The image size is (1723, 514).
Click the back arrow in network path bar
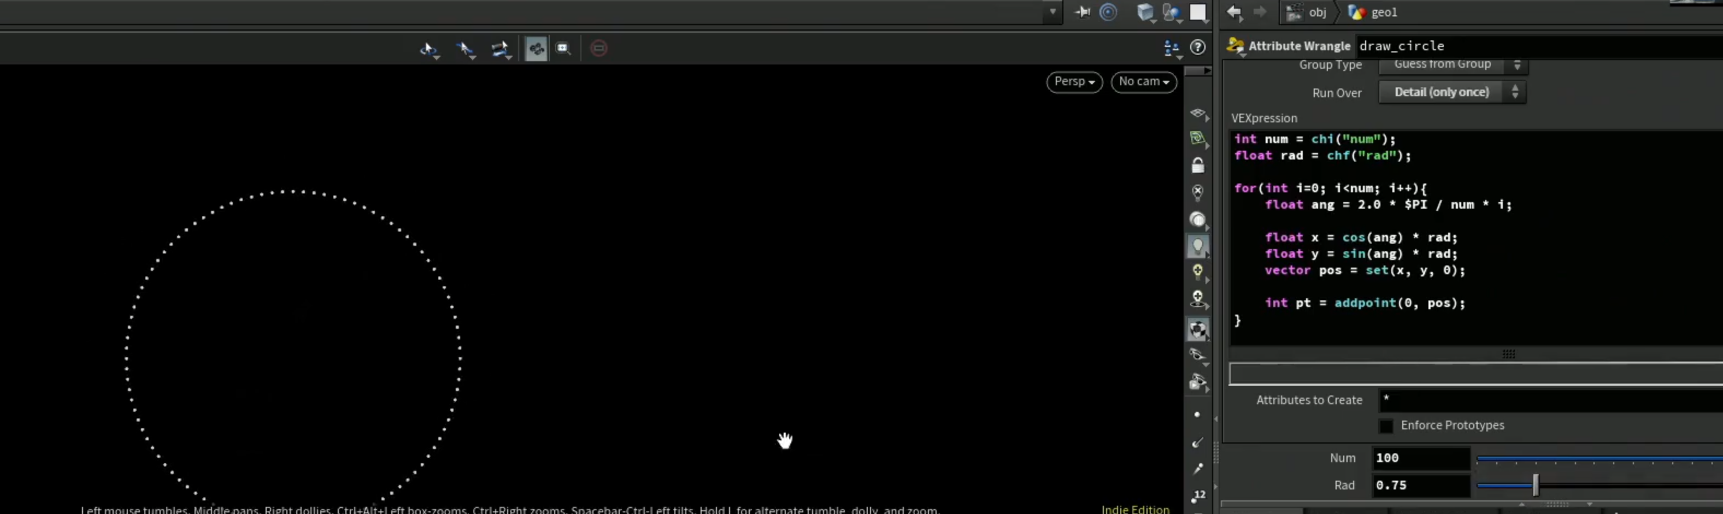(x=1234, y=12)
